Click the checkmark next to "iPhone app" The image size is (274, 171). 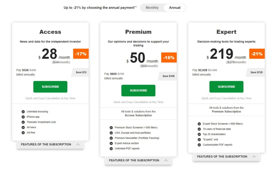(x=23, y=117)
